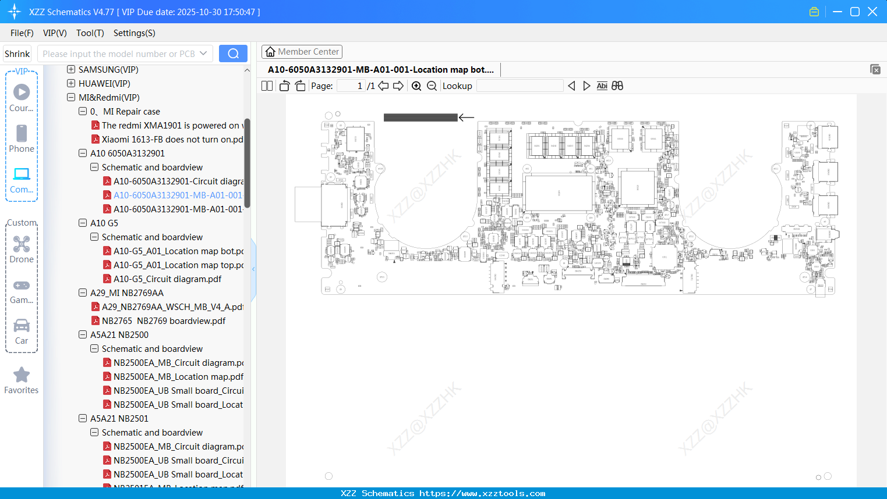Select the Computer category icon
This screenshot has height=499, width=887.
pos(22,179)
